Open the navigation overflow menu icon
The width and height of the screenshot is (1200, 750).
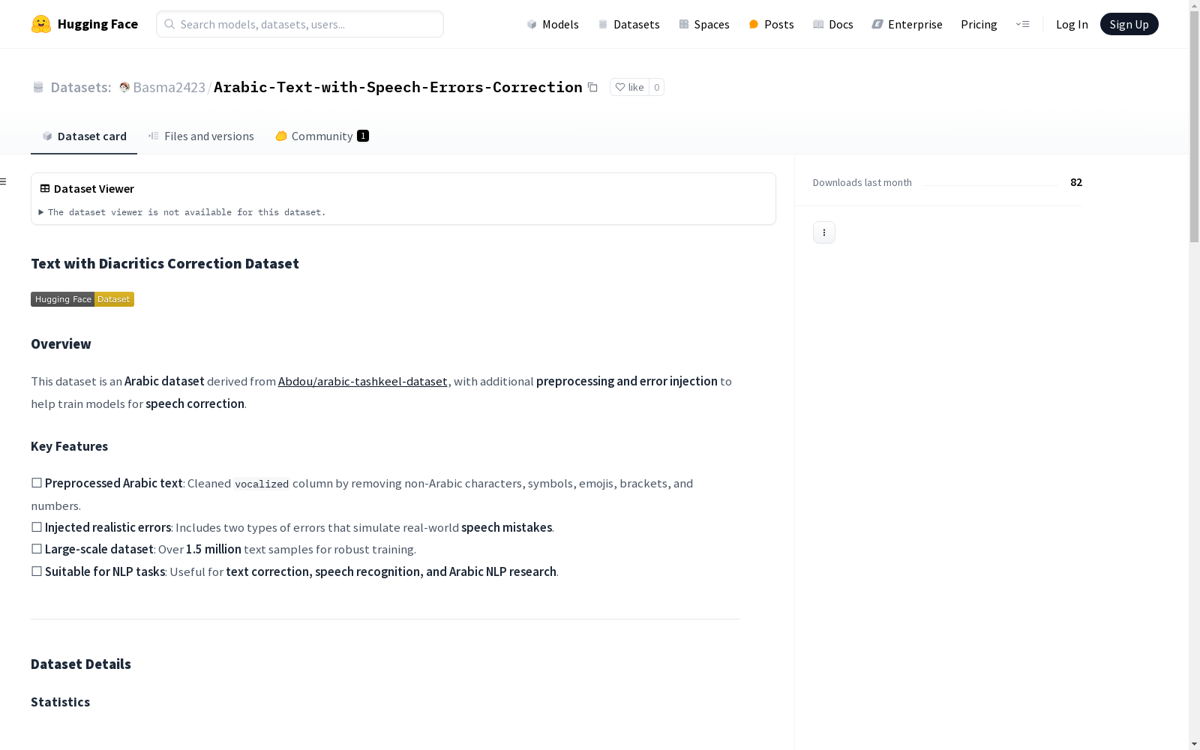(1022, 24)
